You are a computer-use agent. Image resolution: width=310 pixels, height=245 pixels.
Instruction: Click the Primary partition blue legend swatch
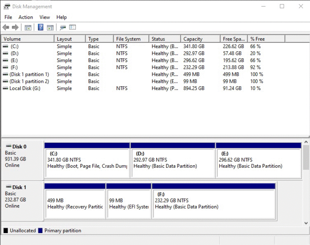tap(40, 231)
